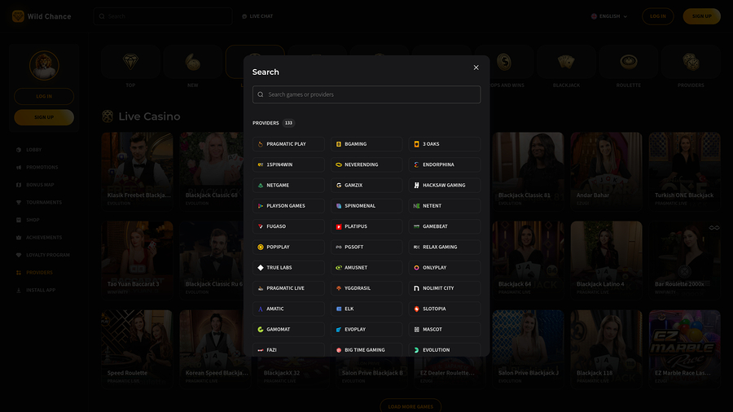Screen dimensions: 733x412
Task: Click sidebar Log In button
Action: [x=44, y=96]
